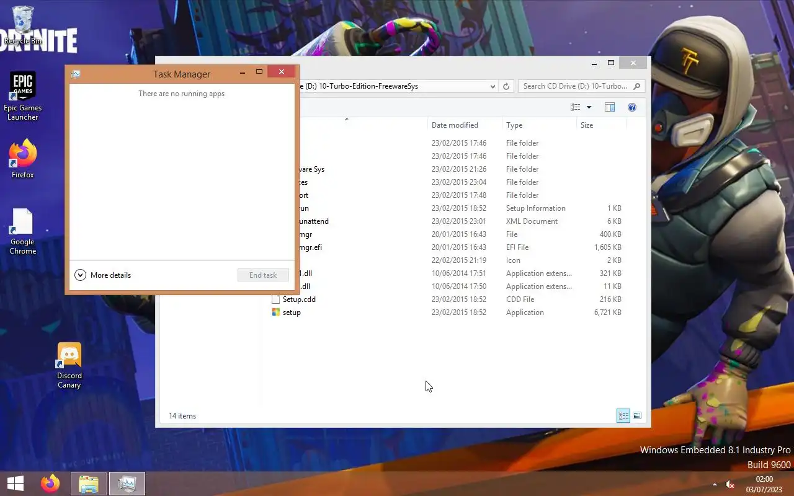Launch Epic Games Launcher desktop shortcut
Screen dimensions: 794x496
[x=23, y=96]
